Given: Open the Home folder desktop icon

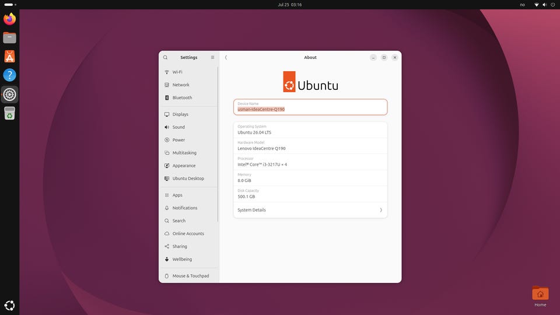Looking at the screenshot, I should point(540,296).
